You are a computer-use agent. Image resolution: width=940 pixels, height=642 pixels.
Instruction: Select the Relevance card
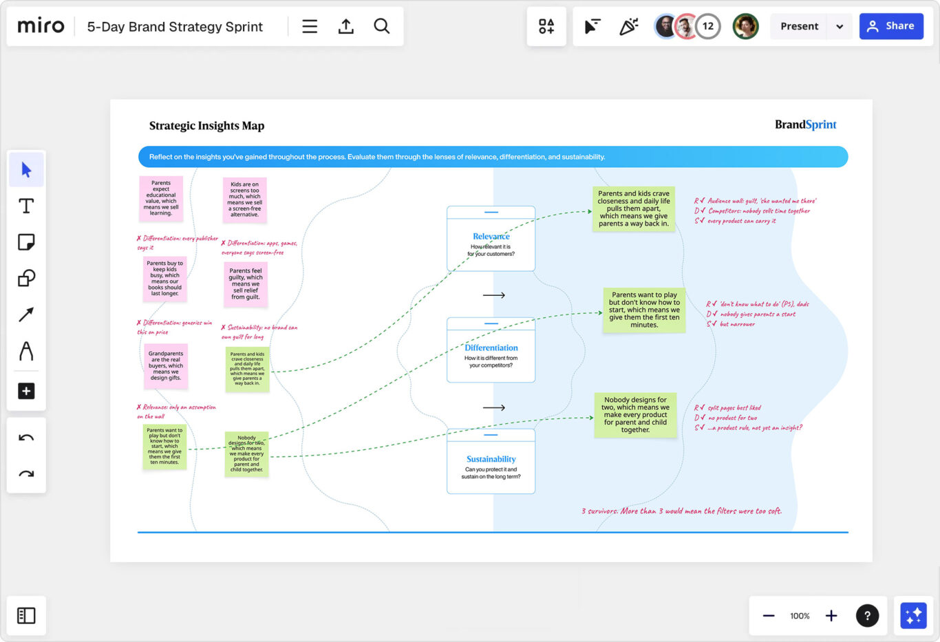tap(491, 239)
